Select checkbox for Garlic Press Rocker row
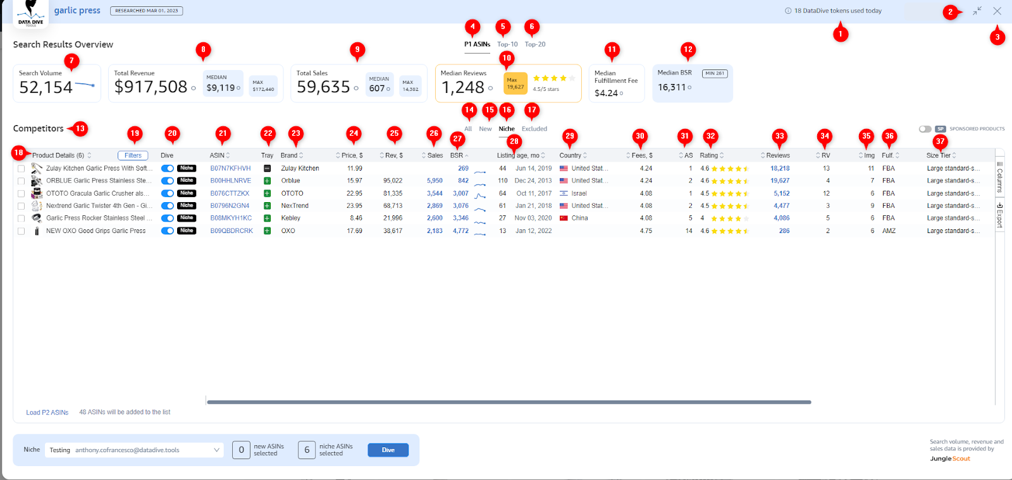 click(22, 219)
